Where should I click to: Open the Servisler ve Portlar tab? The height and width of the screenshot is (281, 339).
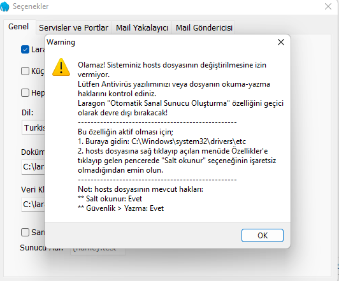73,27
